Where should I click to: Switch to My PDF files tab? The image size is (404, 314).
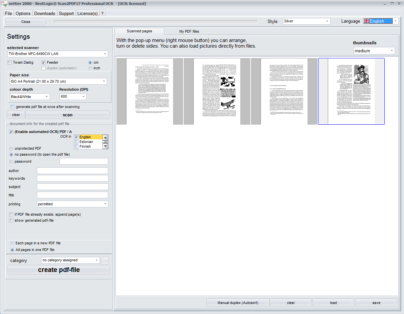pos(189,31)
